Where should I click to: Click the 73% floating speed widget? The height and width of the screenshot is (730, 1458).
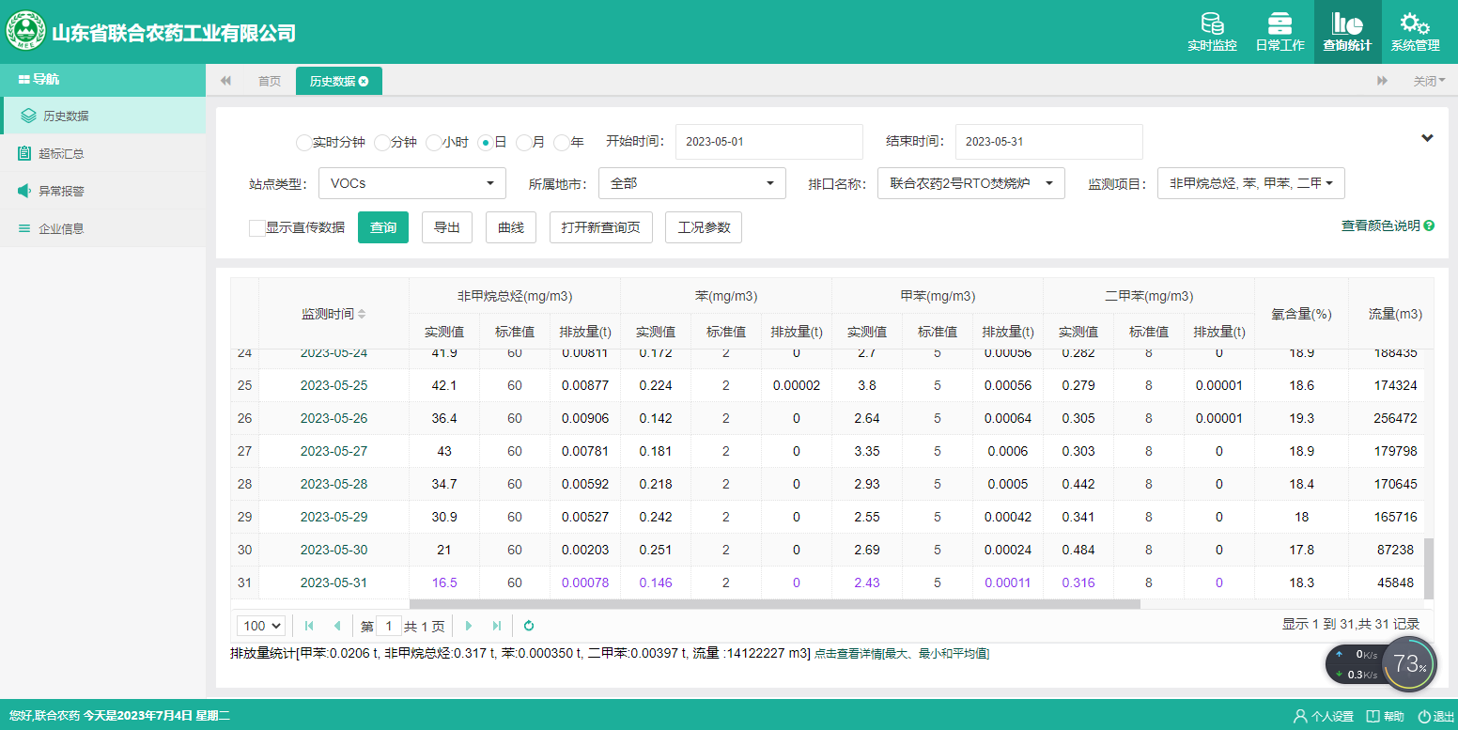(1409, 664)
